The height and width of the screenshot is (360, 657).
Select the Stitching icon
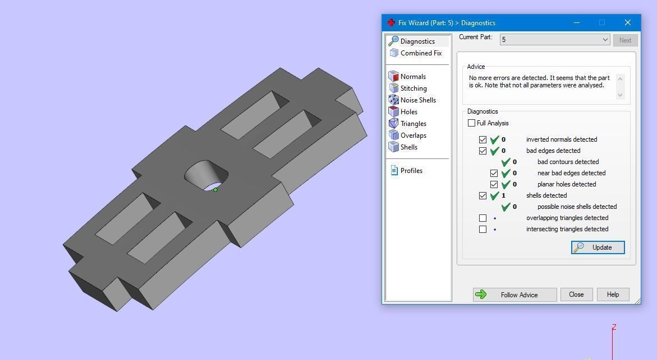point(394,88)
